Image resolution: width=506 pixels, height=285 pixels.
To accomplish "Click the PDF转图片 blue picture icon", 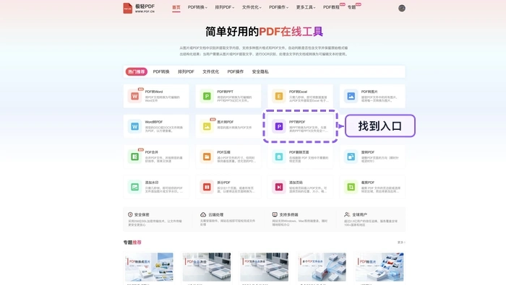I will tap(351, 96).
